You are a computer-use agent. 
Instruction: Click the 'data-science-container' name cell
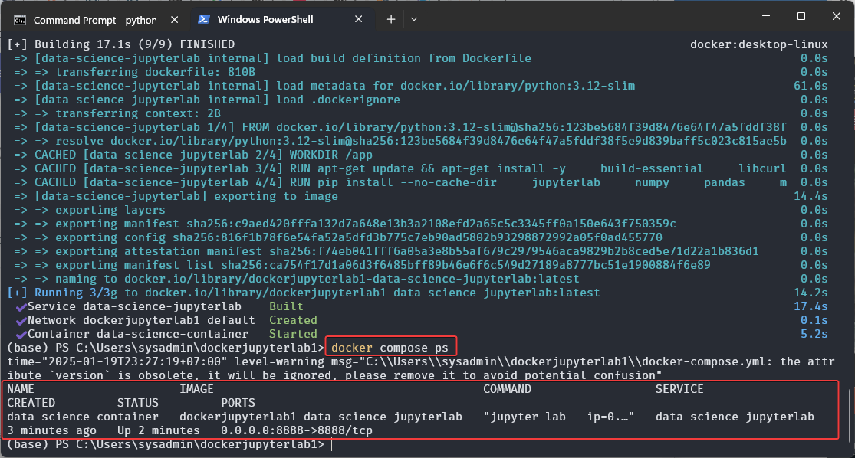pos(83,417)
